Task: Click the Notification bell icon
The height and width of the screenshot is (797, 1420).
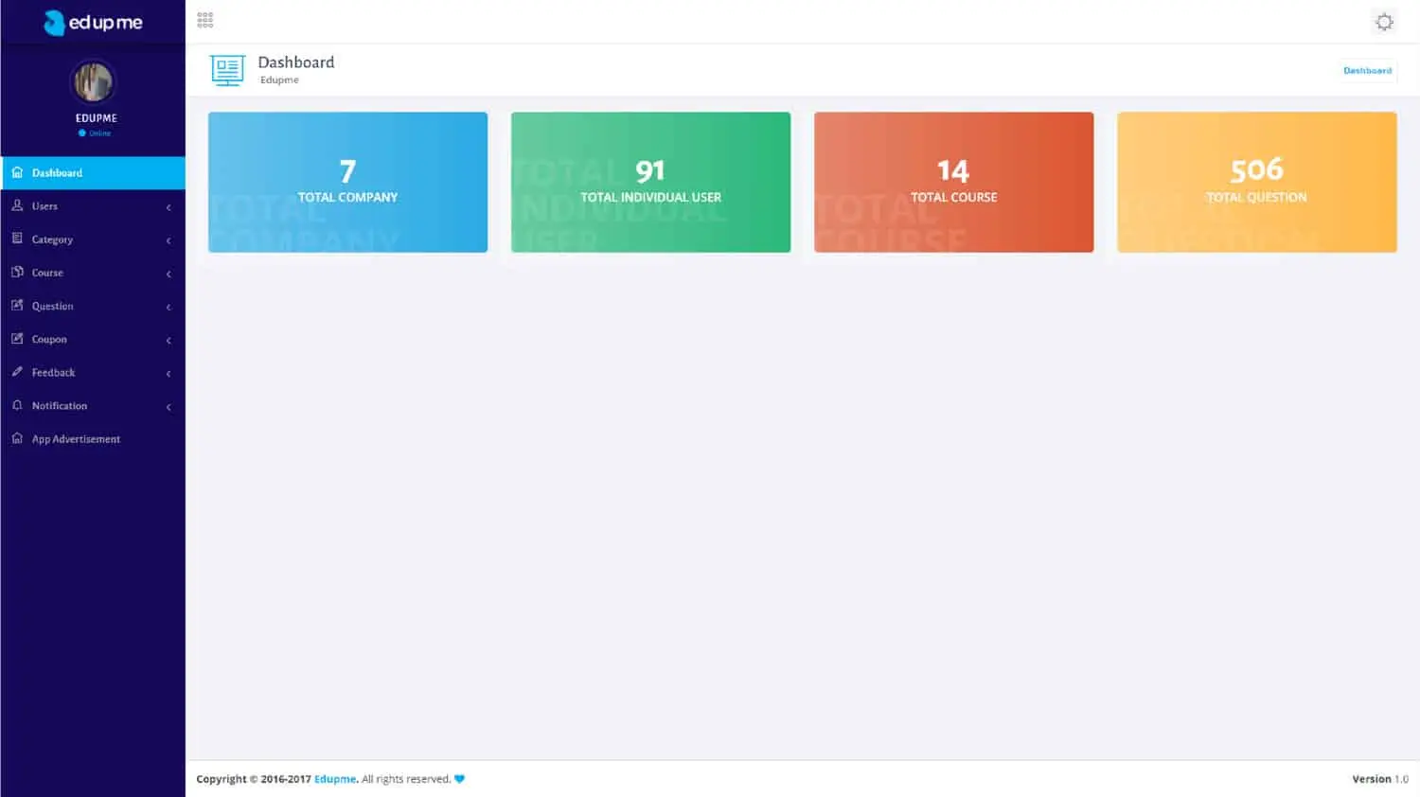Action: coord(17,405)
